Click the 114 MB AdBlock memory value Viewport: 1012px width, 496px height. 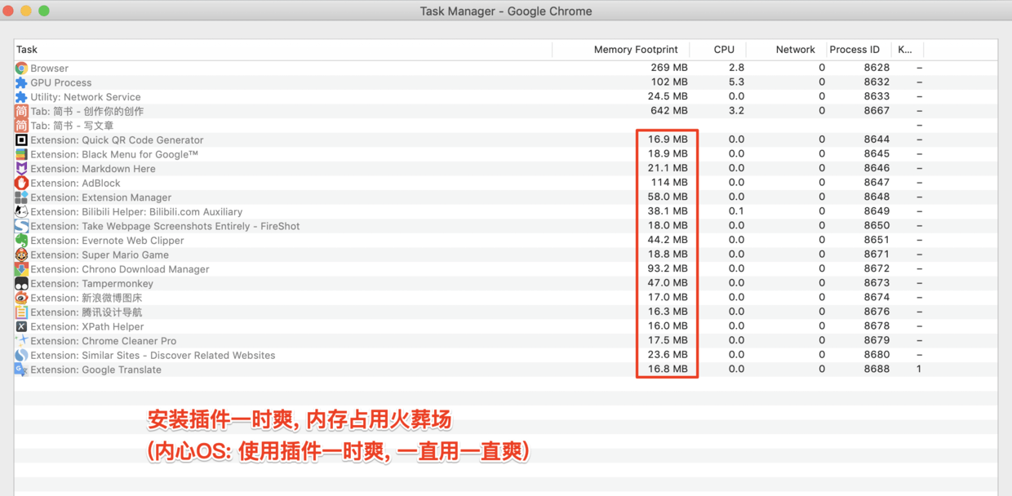click(x=669, y=183)
